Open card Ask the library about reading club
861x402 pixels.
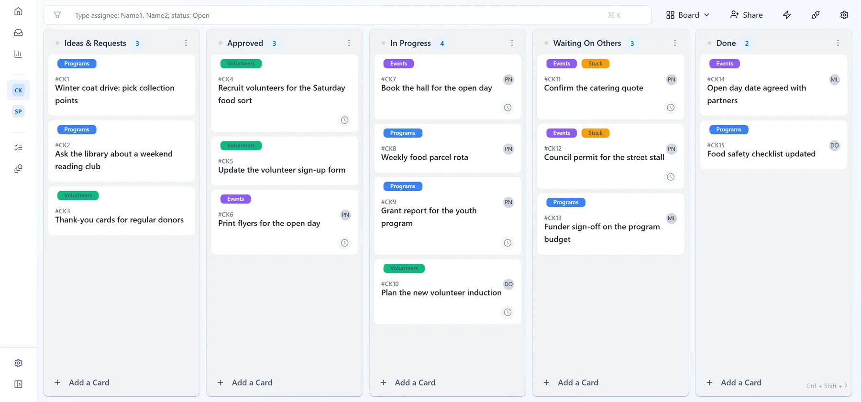click(121, 151)
